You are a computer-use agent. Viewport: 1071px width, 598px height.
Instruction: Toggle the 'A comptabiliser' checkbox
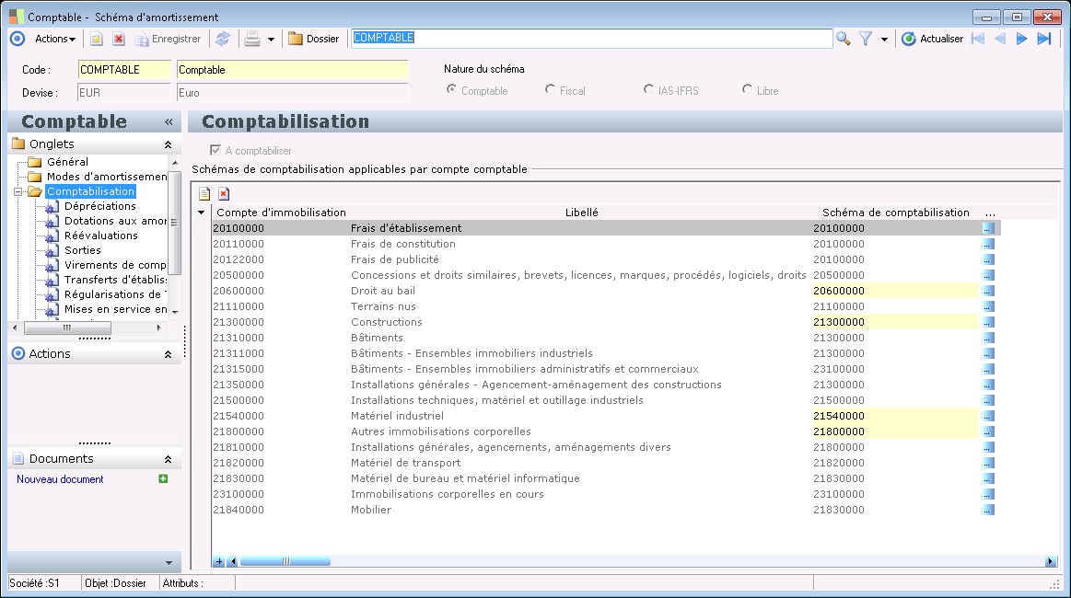[x=215, y=150]
